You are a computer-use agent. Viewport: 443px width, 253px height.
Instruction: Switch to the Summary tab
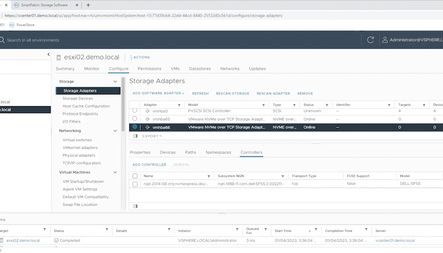point(65,68)
